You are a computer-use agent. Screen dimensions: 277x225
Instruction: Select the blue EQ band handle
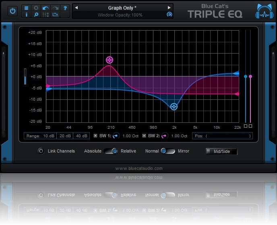(x=174, y=107)
